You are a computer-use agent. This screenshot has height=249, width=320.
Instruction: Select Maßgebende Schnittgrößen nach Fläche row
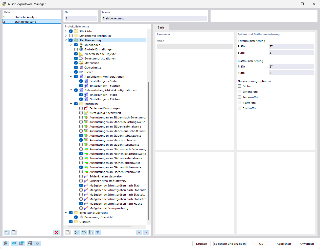[x=116, y=204]
